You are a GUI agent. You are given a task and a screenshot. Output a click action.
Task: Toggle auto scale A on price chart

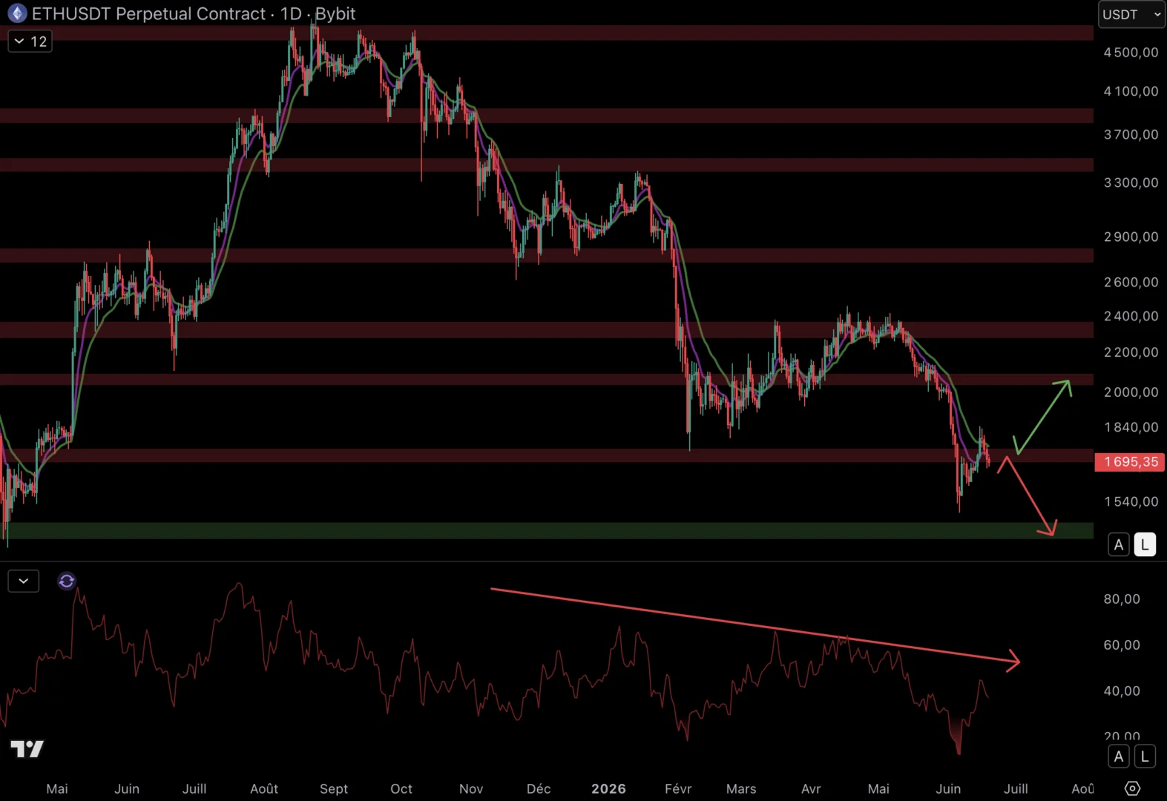click(x=1119, y=545)
